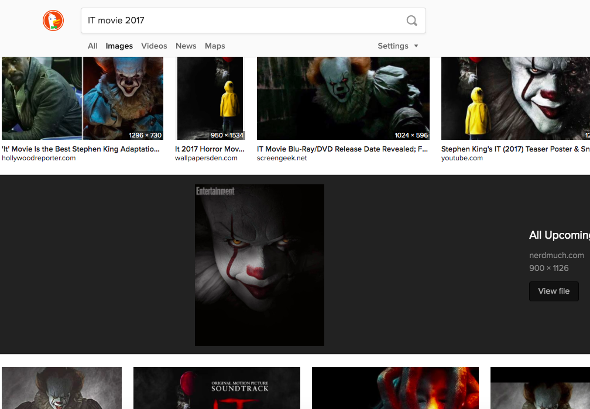The height and width of the screenshot is (409, 590).
Task: Open the Original Motion Picture Soundtrack thumbnail
Action: click(x=217, y=388)
